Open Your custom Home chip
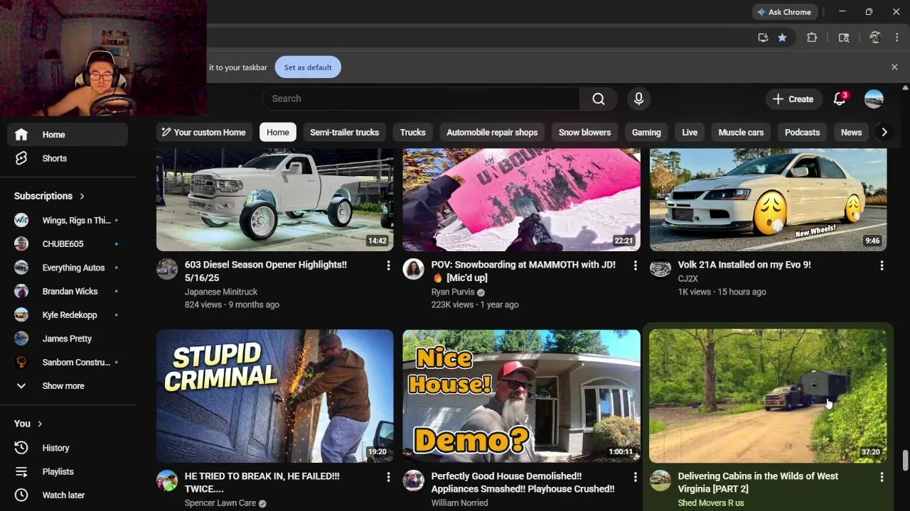This screenshot has width=910, height=511. 204,132
